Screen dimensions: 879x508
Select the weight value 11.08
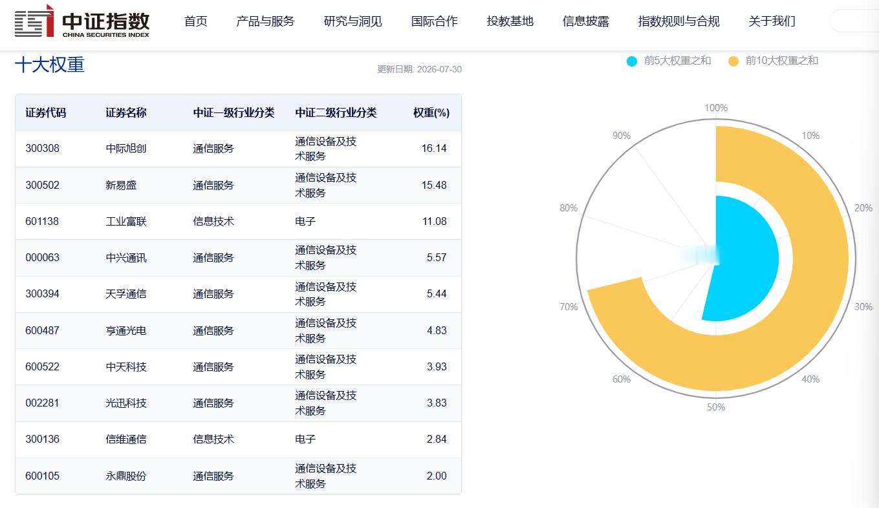tap(435, 221)
